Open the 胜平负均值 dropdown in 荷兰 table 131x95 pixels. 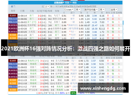pos(91,9)
